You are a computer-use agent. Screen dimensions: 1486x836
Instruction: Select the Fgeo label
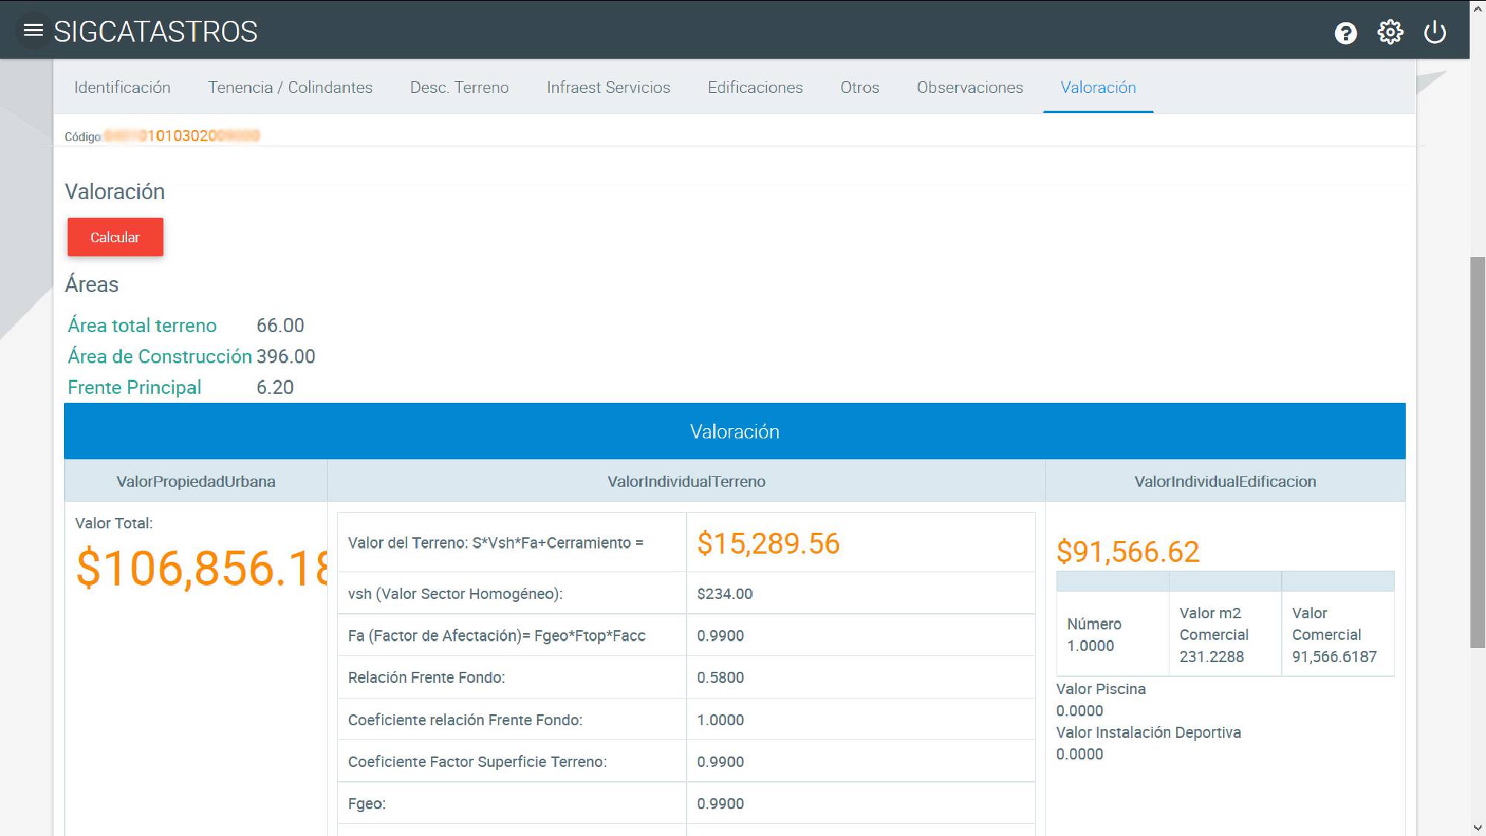click(x=367, y=804)
